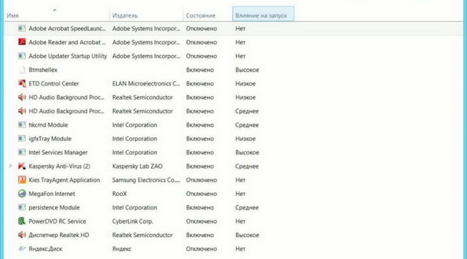Select the Диспетчер Realtek HD entry
Image resolution: width=467 pixels, height=259 pixels.
[58, 235]
